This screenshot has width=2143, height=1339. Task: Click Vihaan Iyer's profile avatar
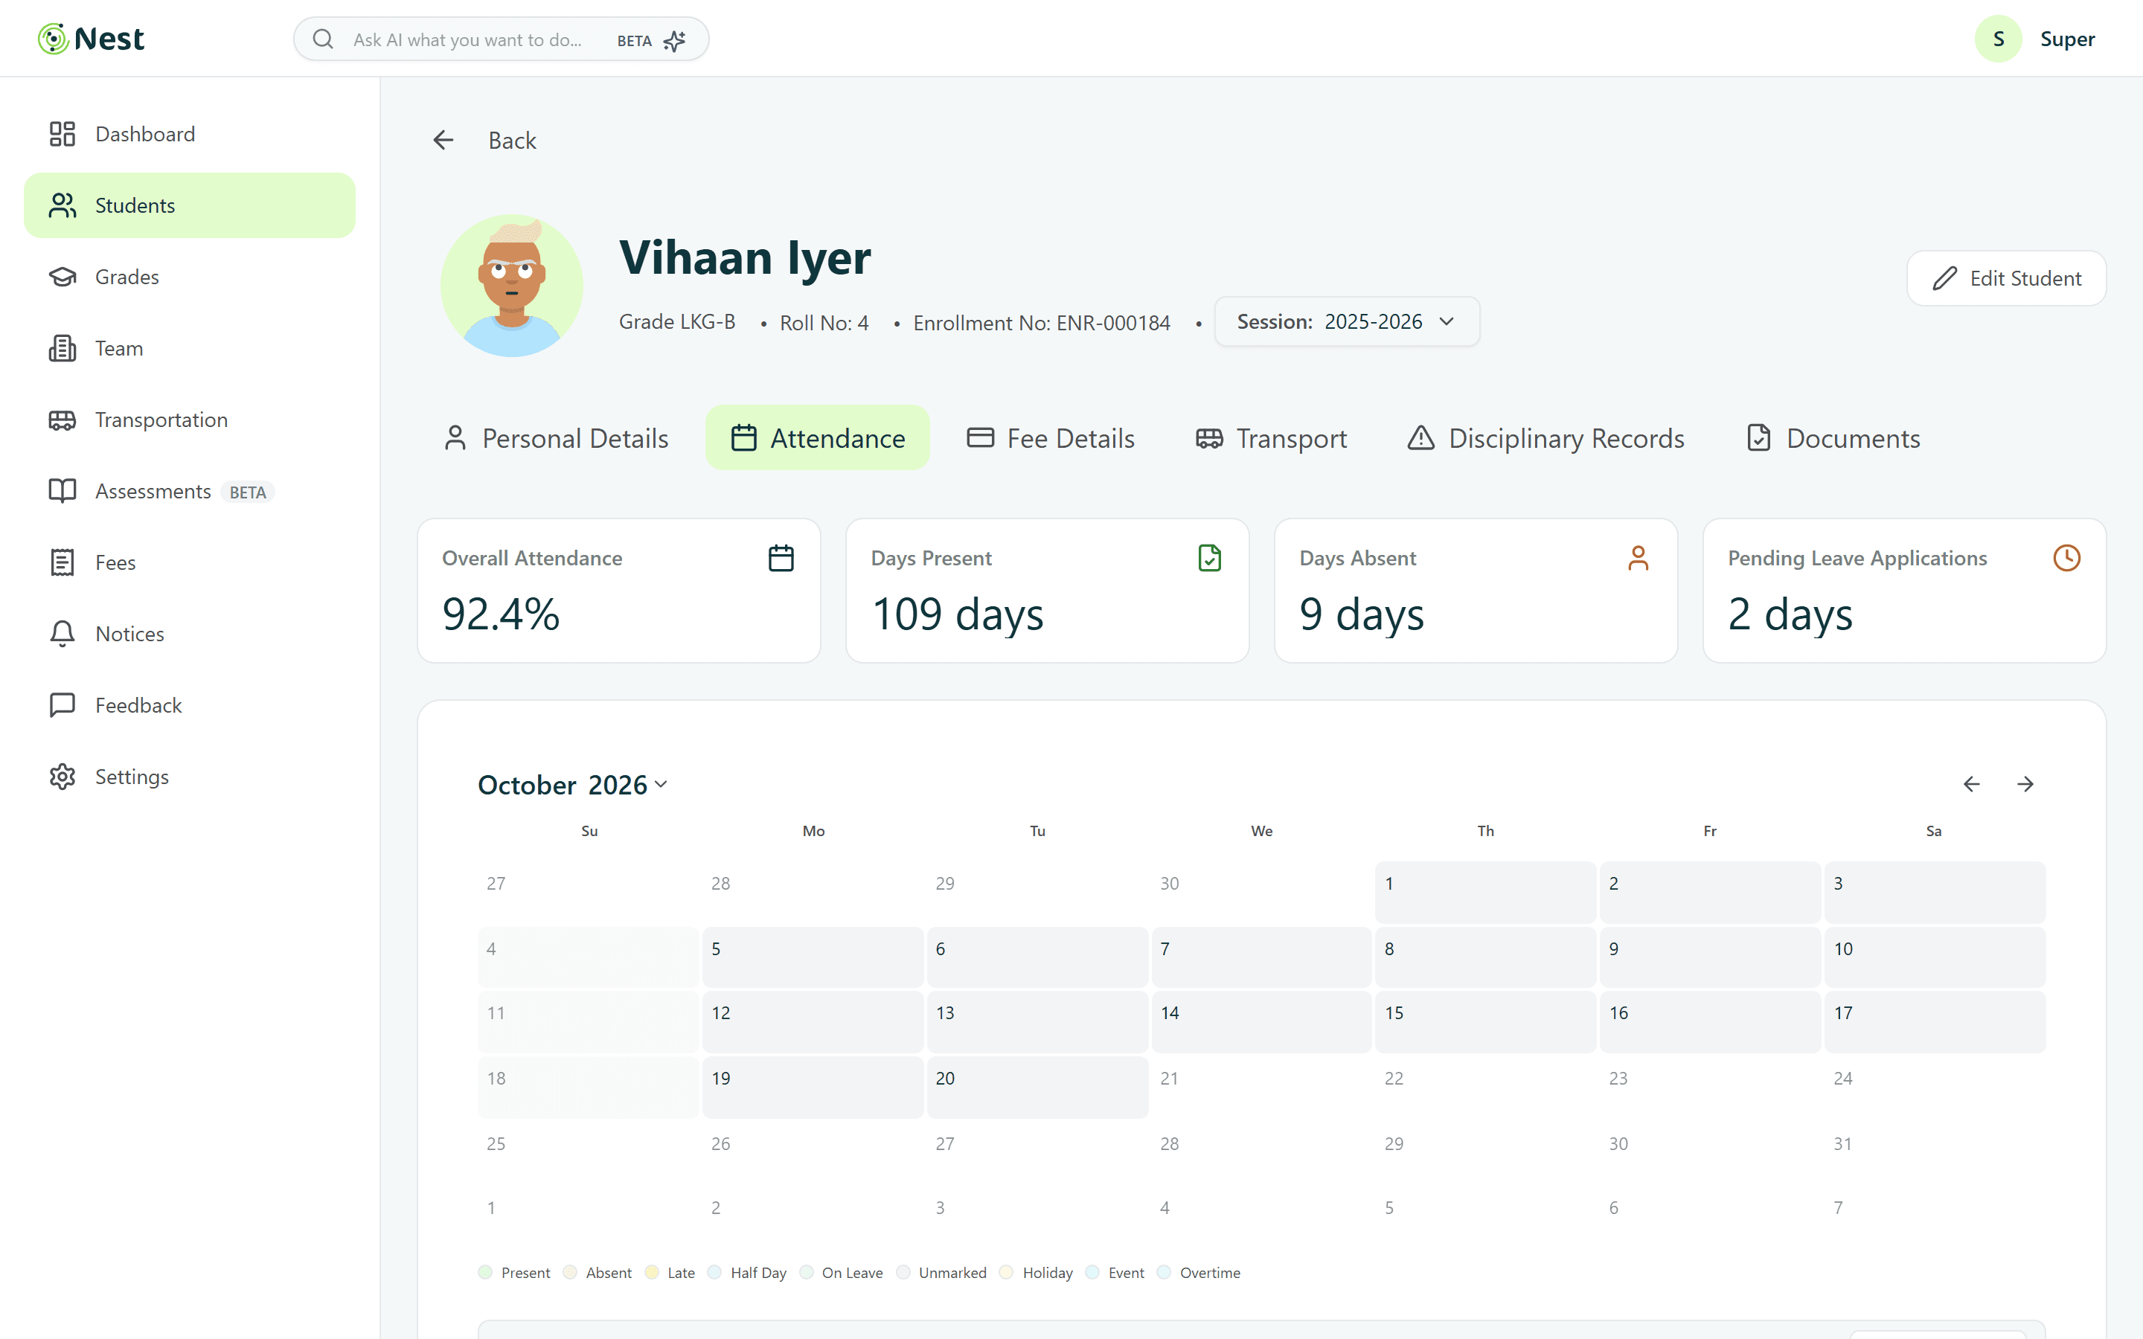tap(512, 285)
